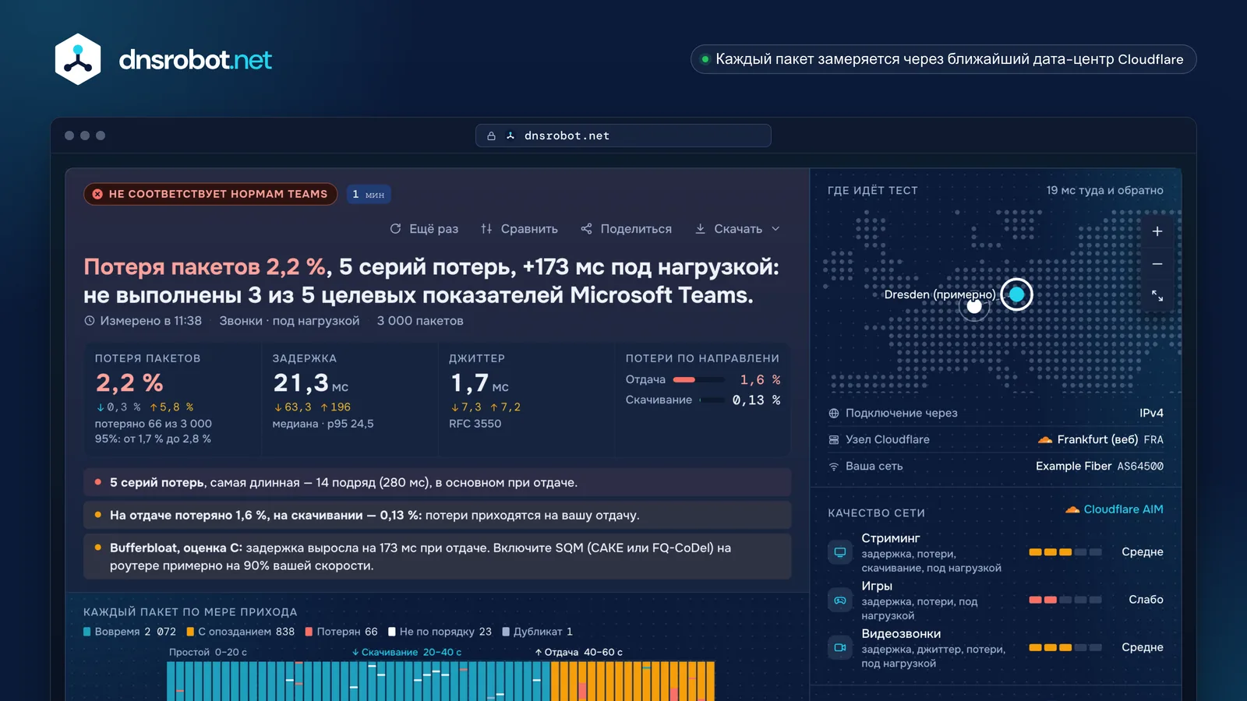Click the Поделиться share button
The image size is (1247, 701).
click(x=626, y=229)
